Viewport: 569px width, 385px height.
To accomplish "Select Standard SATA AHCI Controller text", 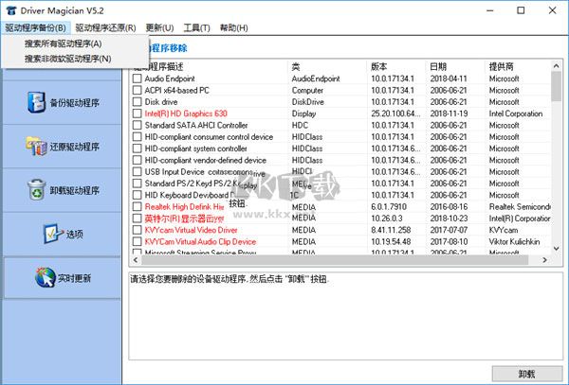I will point(196,125).
